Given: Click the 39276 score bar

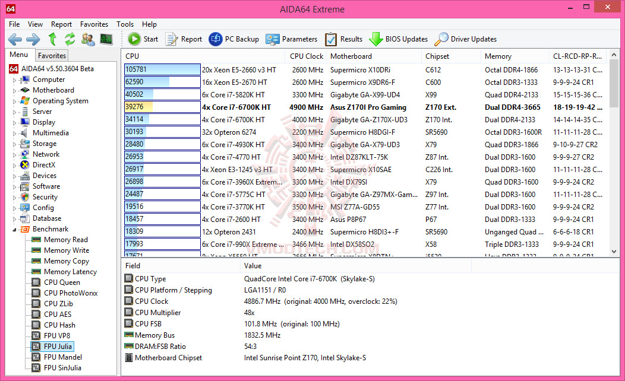Looking at the screenshot, I should (162, 107).
